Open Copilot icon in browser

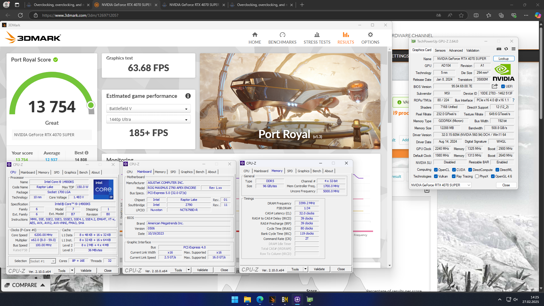pos(537,15)
